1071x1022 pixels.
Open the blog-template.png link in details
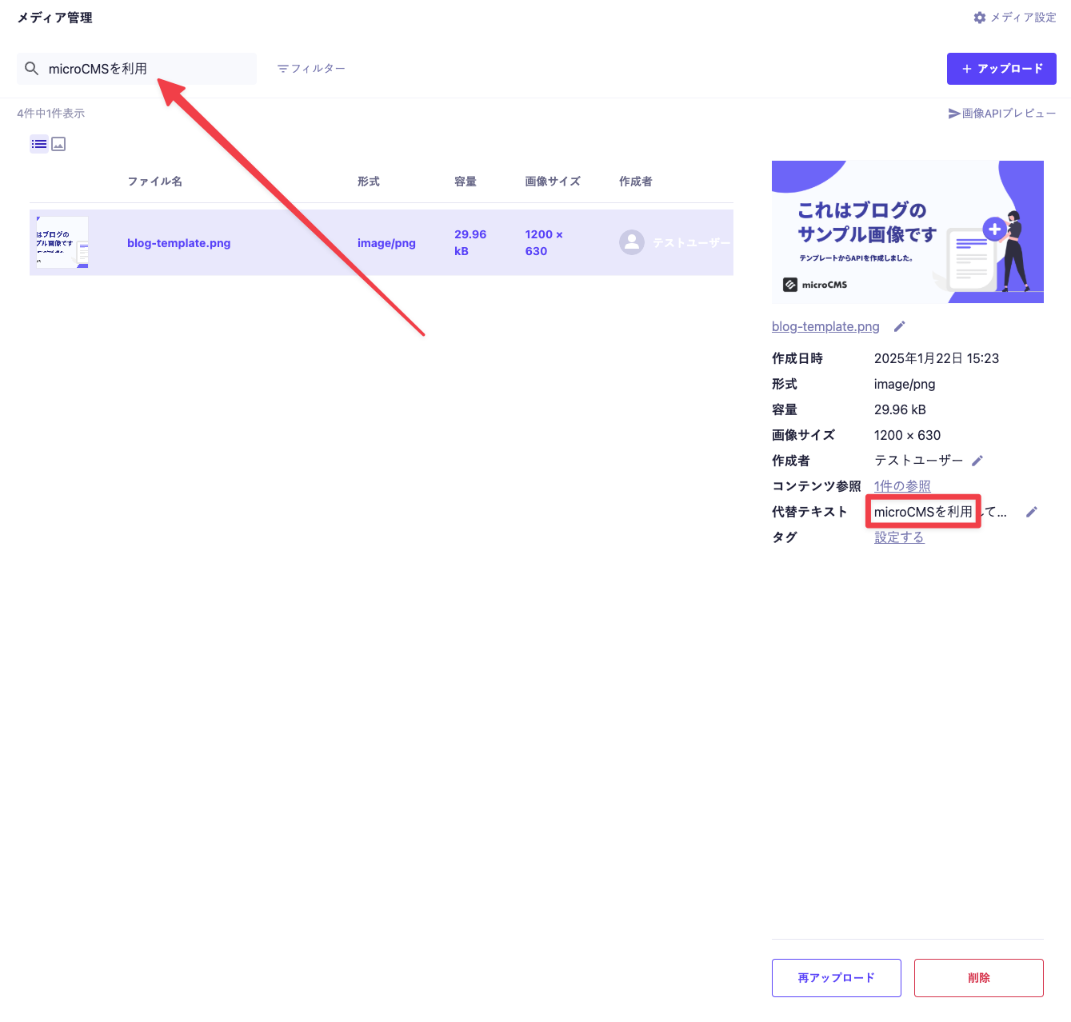pyautogui.click(x=825, y=326)
